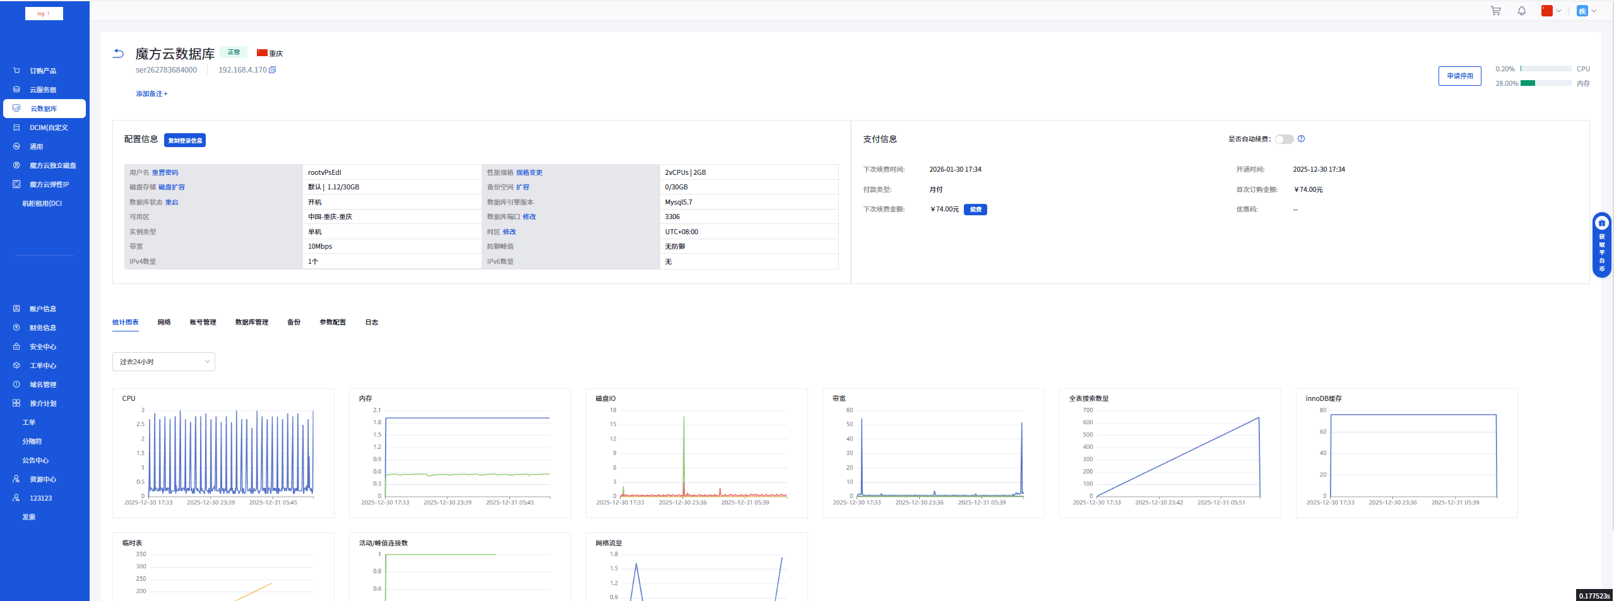Image resolution: width=1614 pixels, height=601 pixels.
Task: Click 修改 beside 数据库端口
Action: click(x=529, y=217)
